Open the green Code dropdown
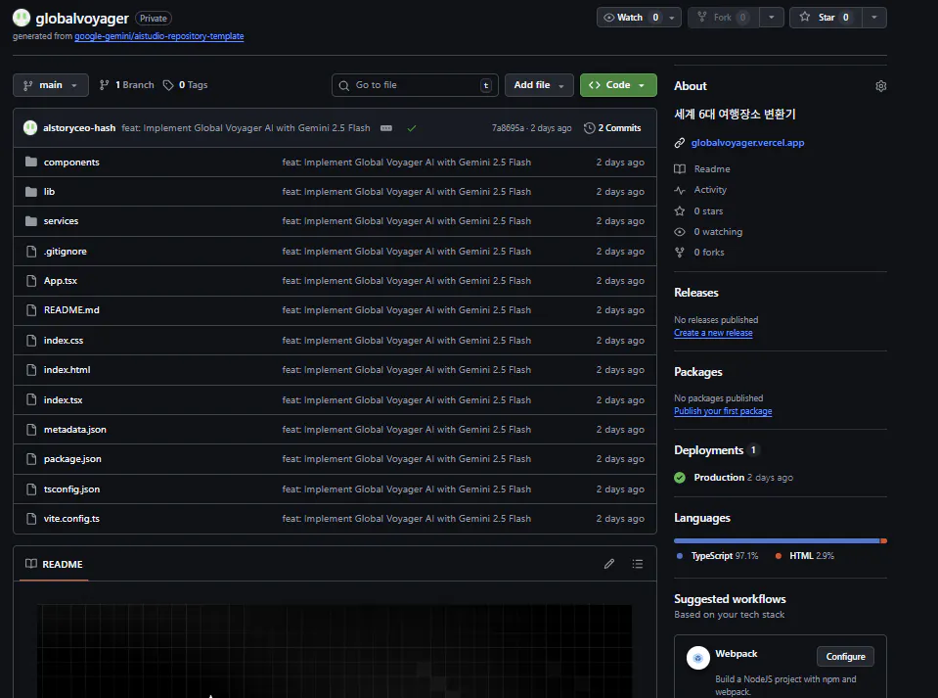The width and height of the screenshot is (938, 698). [618, 85]
